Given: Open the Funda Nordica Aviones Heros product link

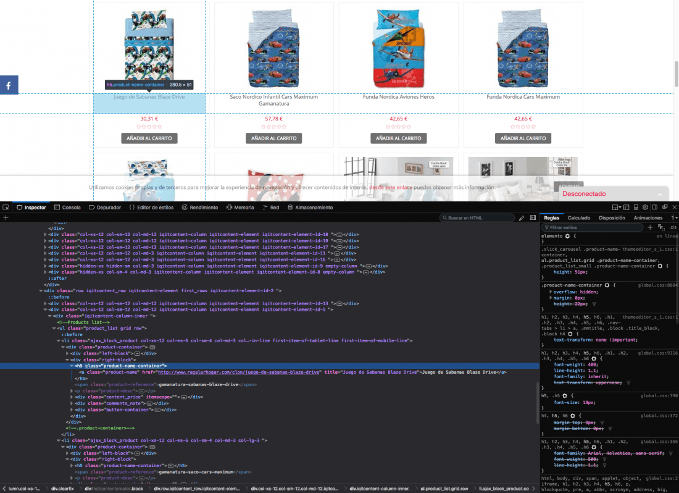Looking at the screenshot, I should (398, 97).
